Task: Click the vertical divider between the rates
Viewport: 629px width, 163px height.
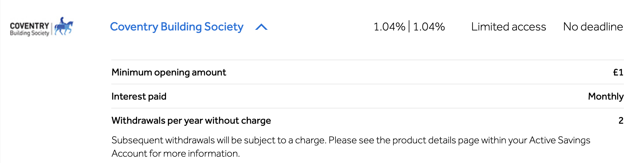Action: [409, 27]
